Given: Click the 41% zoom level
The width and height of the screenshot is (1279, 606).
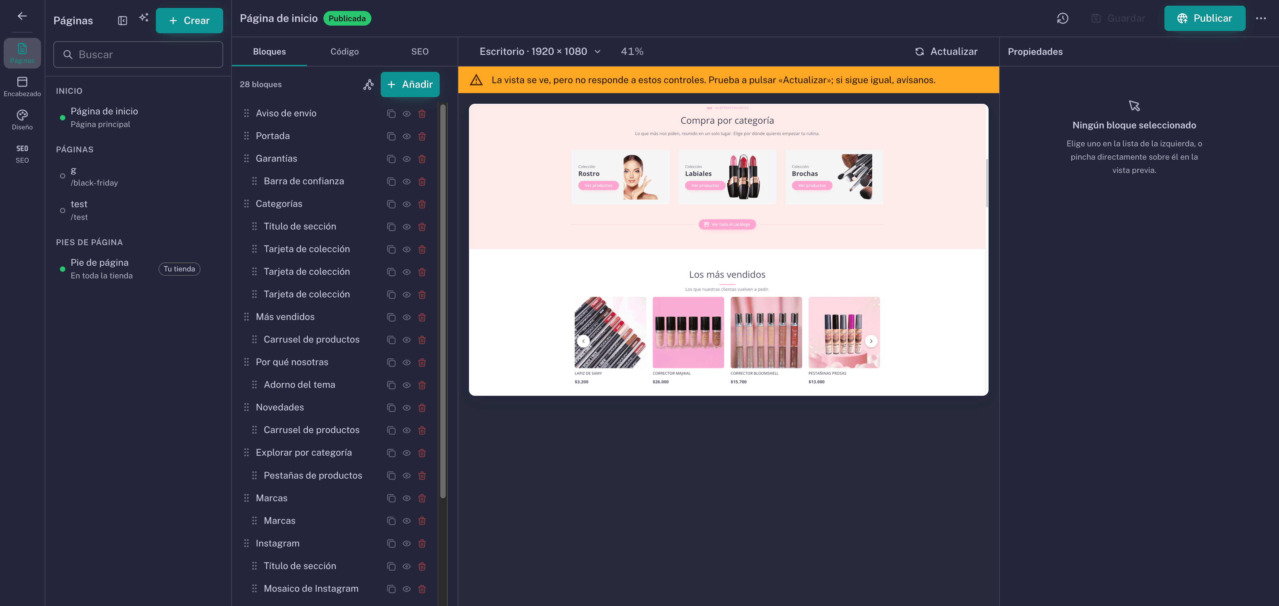Looking at the screenshot, I should coord(632,52).
